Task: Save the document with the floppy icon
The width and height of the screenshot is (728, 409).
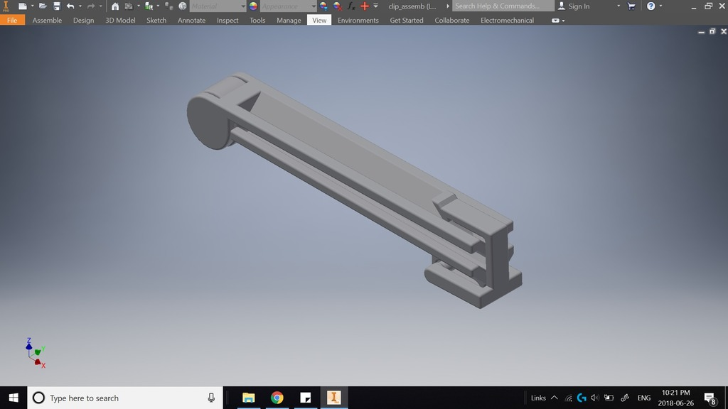Action: 57,6
